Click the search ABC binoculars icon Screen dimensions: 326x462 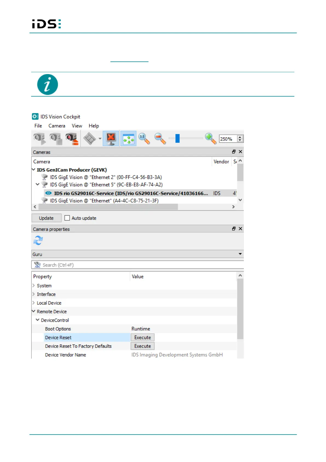coord(37,265)
